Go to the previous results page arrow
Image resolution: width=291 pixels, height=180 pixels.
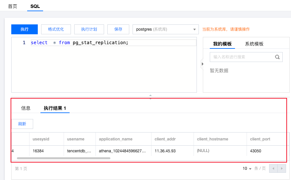(273, 168)
